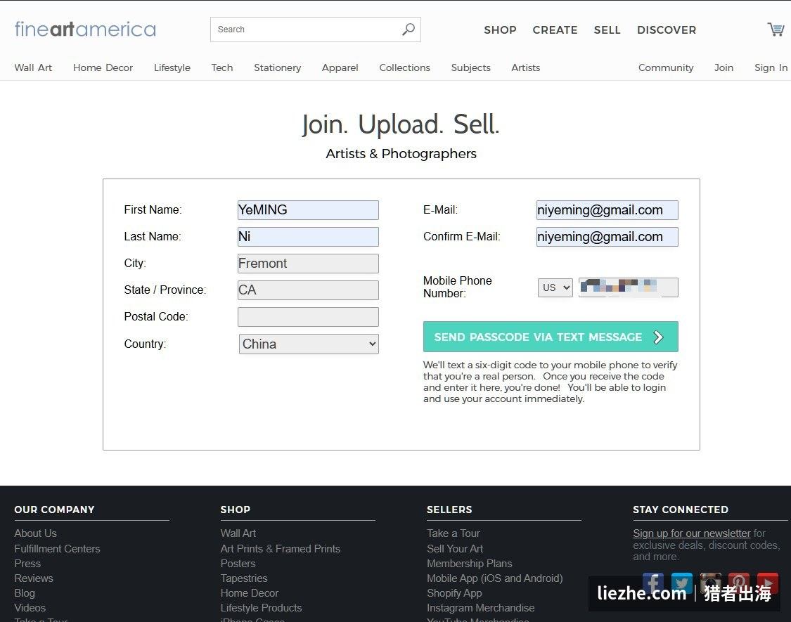
Task: Open Fulfillment Centers footer link
Action: pos(57,548)
